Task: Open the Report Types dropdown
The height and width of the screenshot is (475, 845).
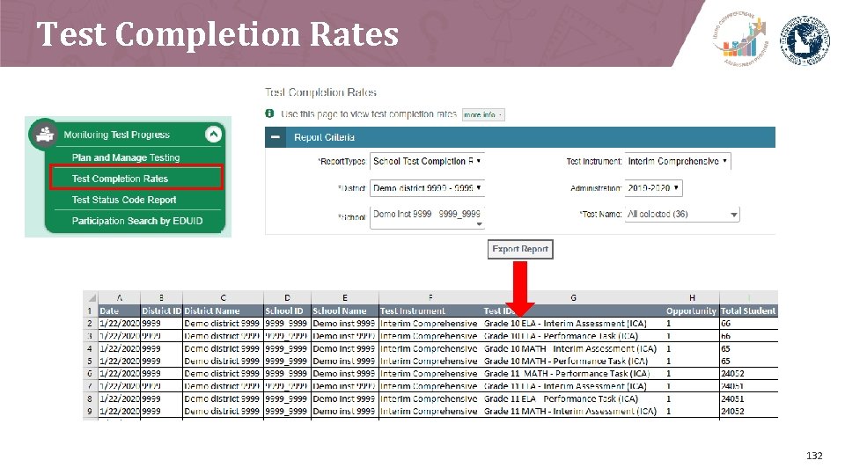Action: tap(427, 161)
